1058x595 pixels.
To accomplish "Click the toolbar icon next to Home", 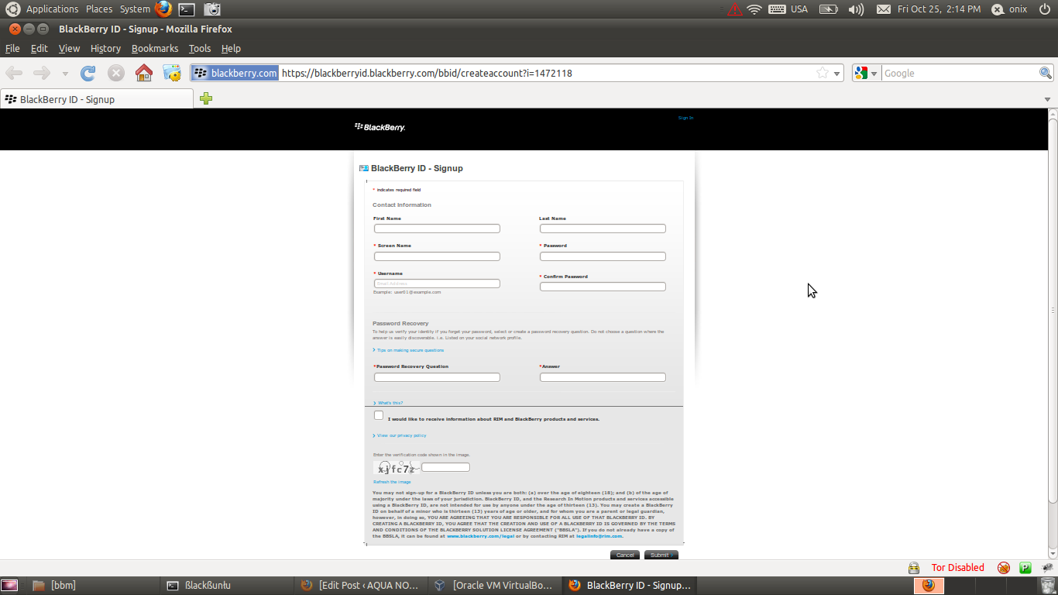I will point(171,73).
